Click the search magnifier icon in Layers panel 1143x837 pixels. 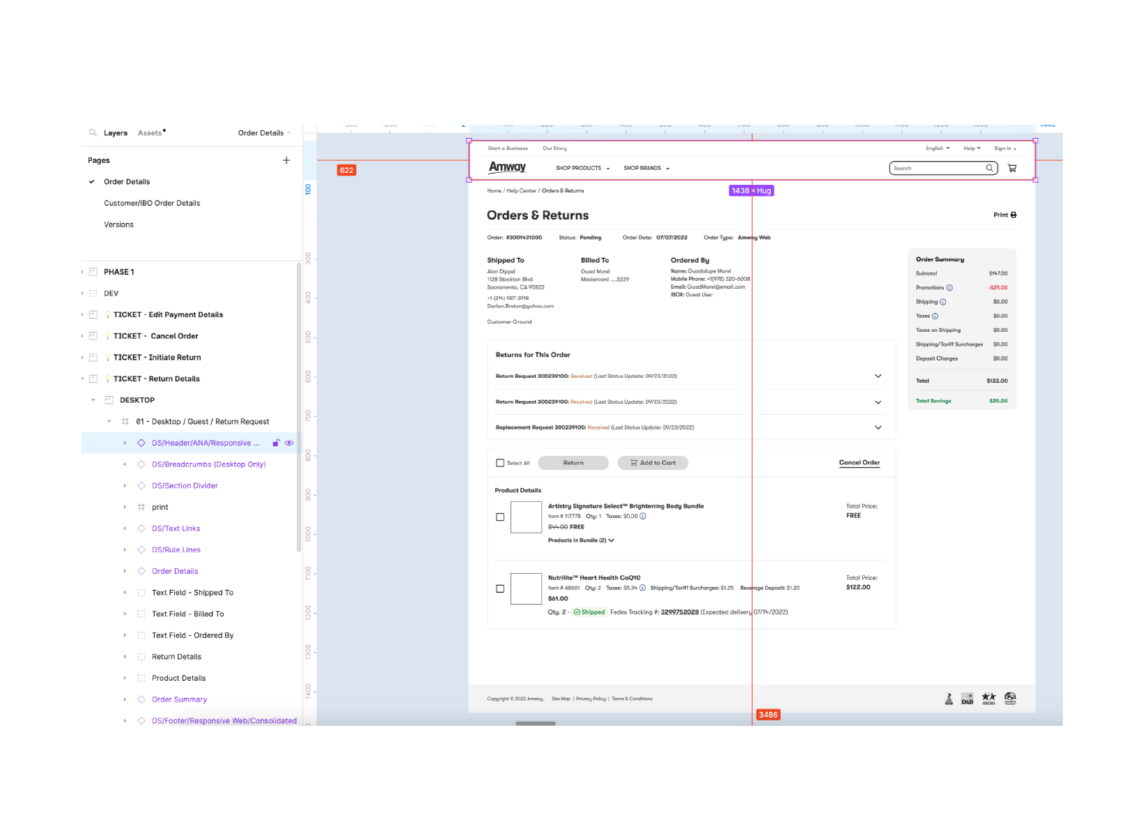[92, 133]
